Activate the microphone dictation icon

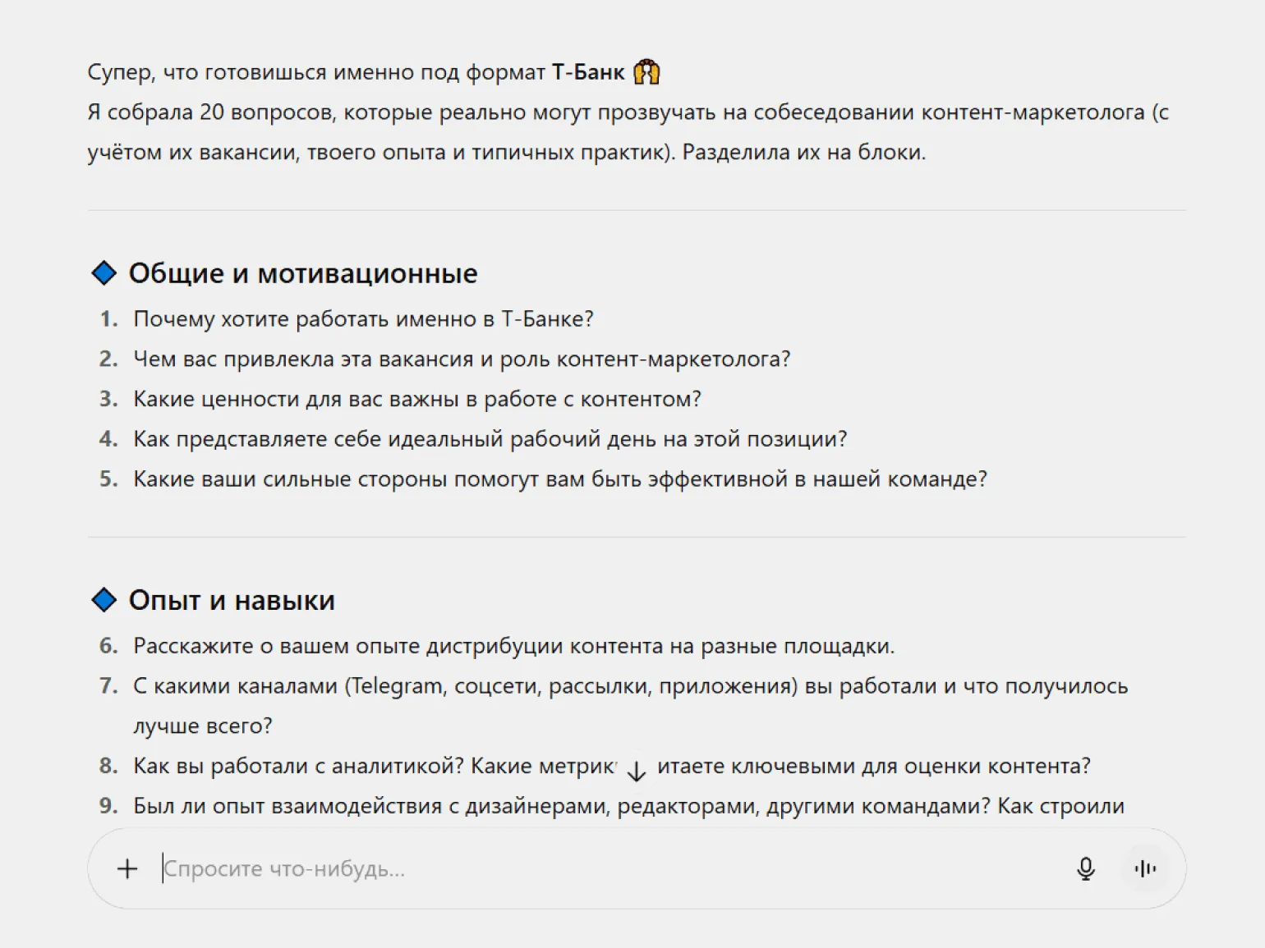[1085, 868]
